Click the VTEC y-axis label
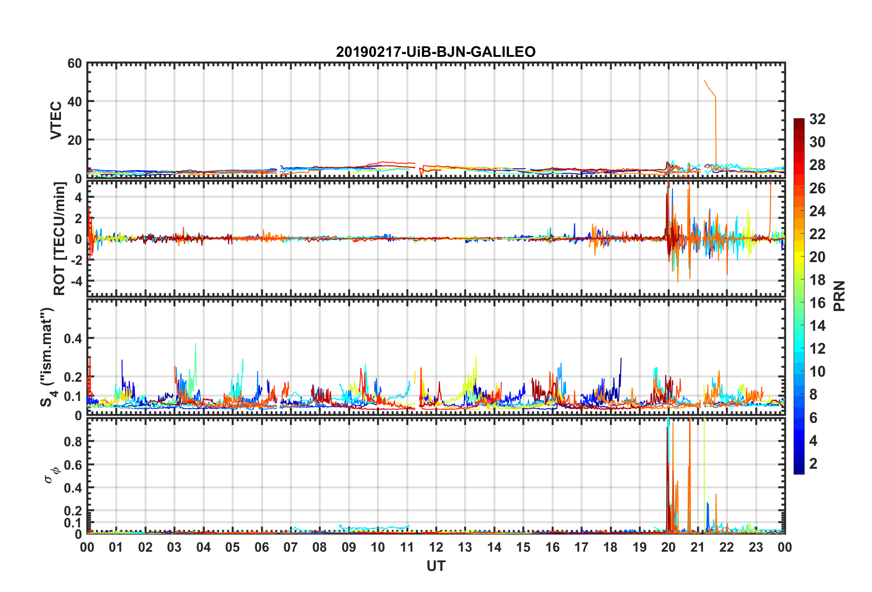872x592 pixels. (55, 121)
